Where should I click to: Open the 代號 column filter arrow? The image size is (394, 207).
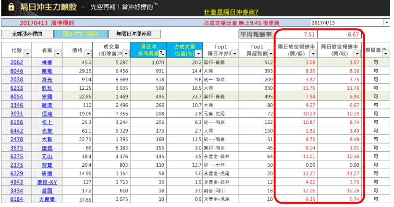coord(26,53)
